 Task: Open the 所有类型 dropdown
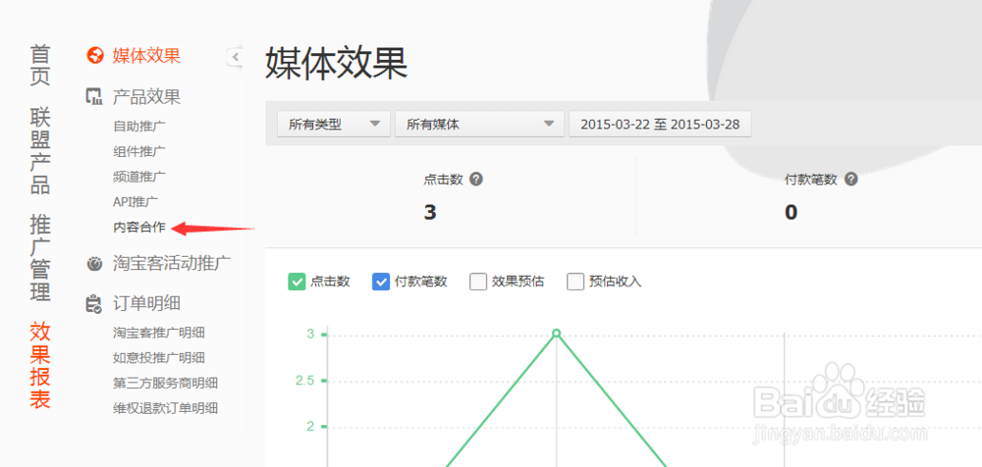[334, 124]
